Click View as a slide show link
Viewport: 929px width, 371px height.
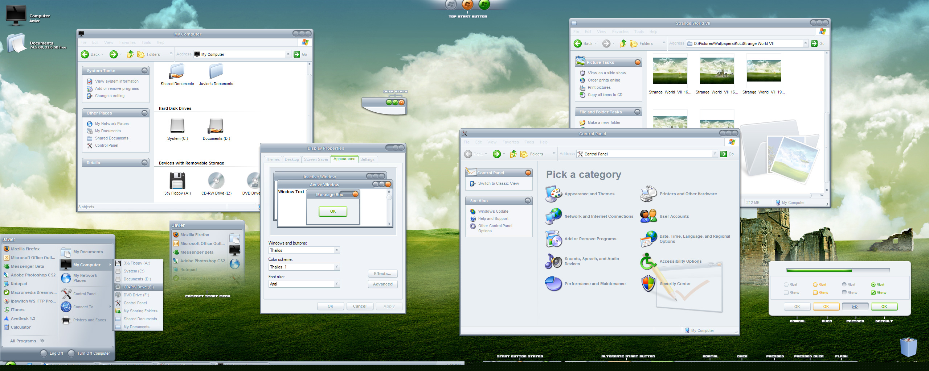(x=607, y=73)
